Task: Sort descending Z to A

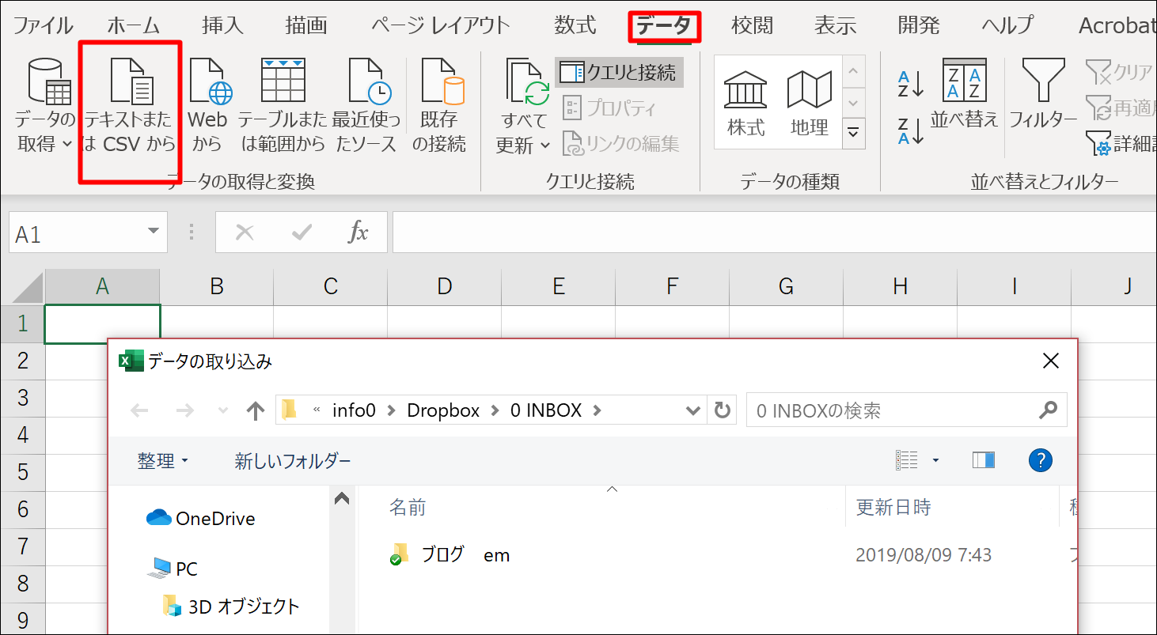Action: [911, 130]
